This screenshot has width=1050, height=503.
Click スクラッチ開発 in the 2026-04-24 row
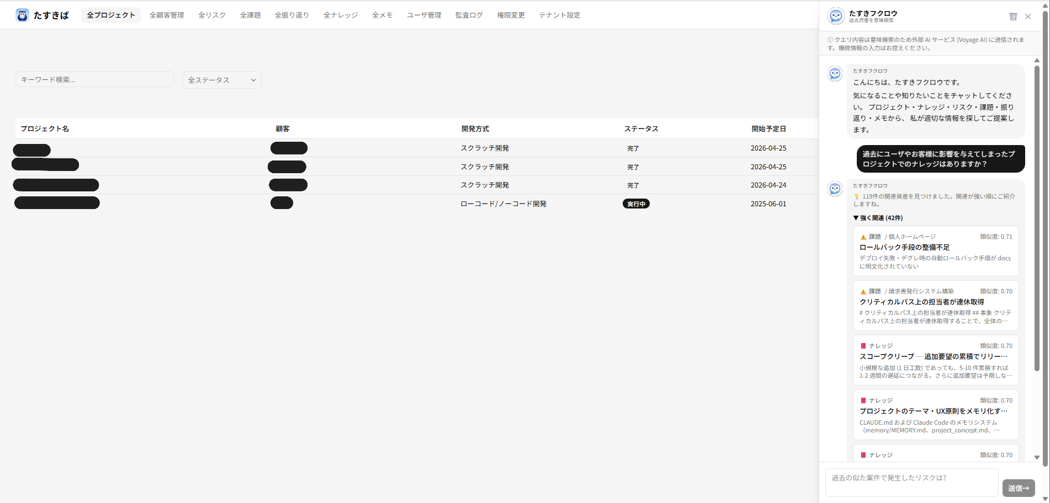click(485, 185)
